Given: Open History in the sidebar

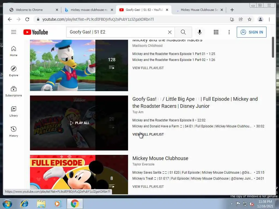Looking at the screenshot, I should click(x=14, y=131).
